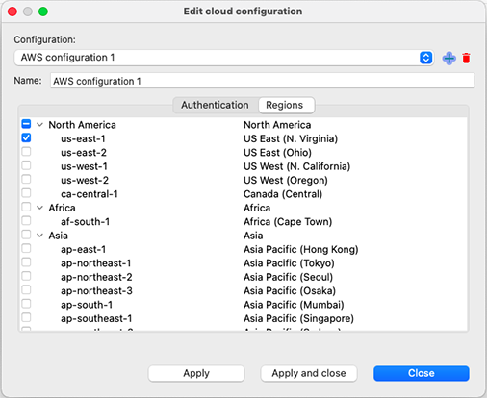Click 'Africa (Cape Town)' text
The image size is (487, 398).
pyautogui.click(x=288, y=221)
